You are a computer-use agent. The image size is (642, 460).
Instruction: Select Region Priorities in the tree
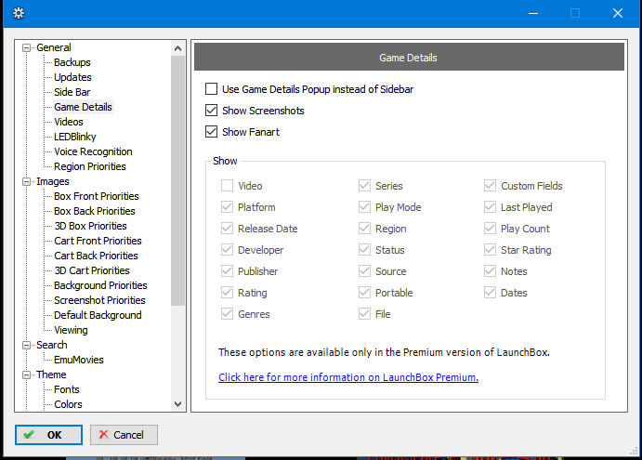[90, 166]
